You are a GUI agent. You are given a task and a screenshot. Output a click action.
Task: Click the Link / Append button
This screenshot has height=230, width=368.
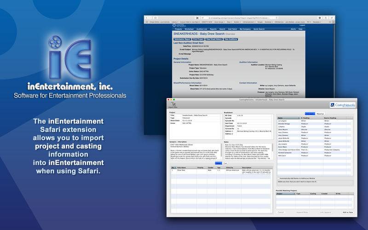325,212
